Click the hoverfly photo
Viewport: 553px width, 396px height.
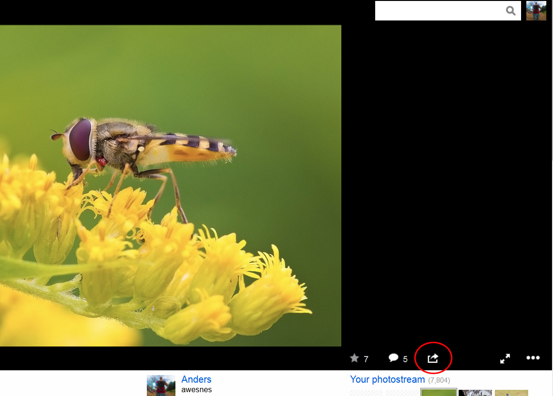(171, 186)
